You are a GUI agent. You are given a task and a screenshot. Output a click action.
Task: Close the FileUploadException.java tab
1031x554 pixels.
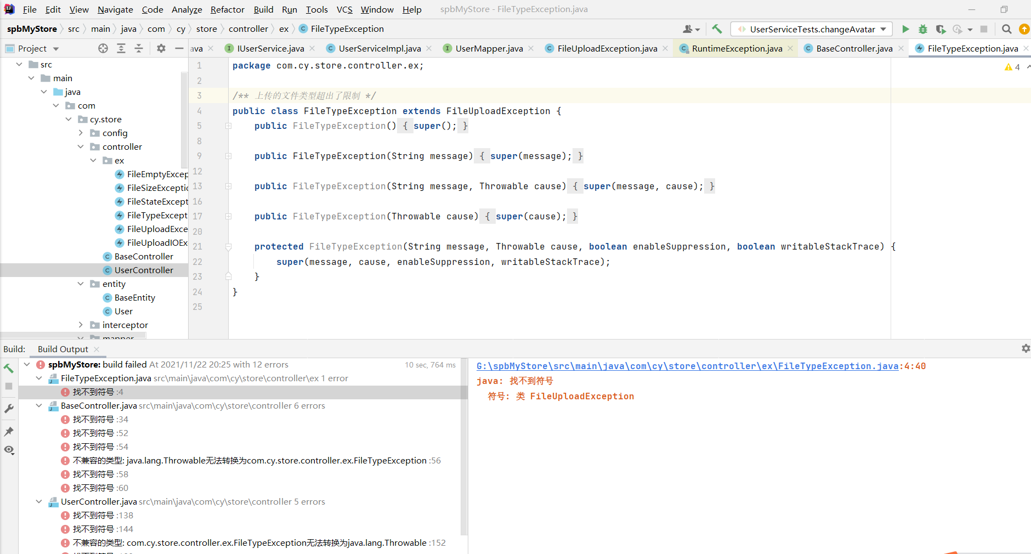point(665,48)
